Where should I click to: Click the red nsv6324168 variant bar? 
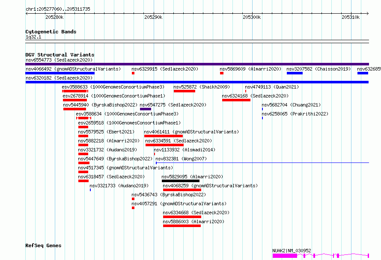coord(236,100)
